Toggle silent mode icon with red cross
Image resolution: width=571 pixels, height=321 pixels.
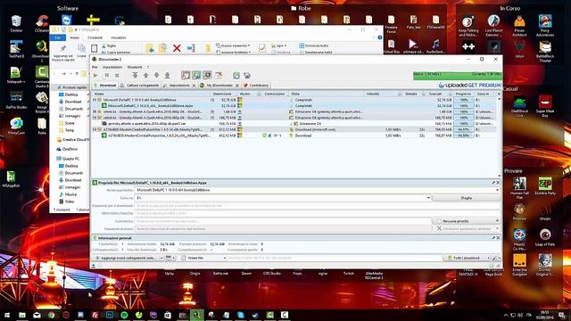219,75
